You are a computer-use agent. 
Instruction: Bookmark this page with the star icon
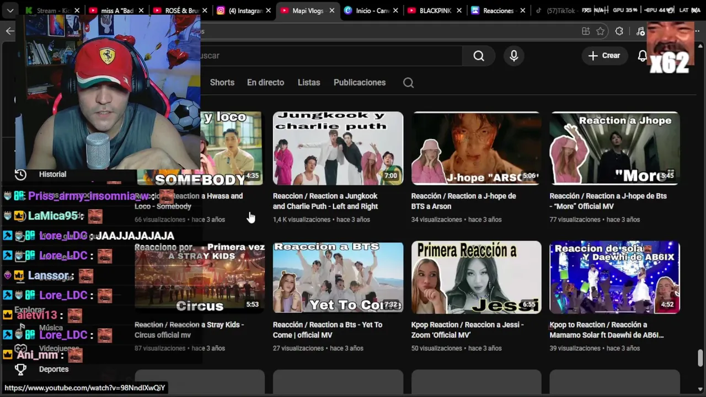pos(601,31)
